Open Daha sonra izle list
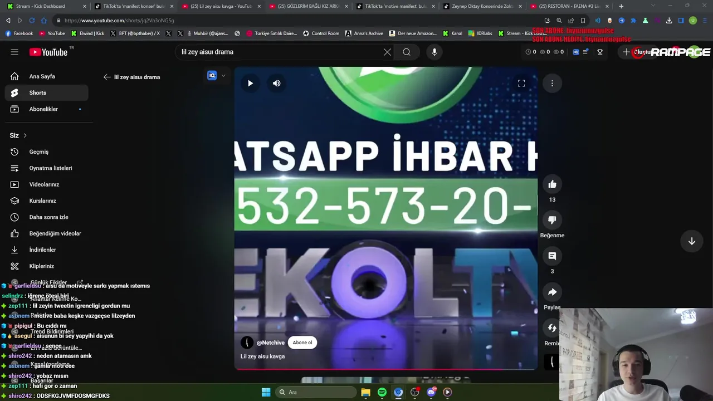 click(46, 217)
